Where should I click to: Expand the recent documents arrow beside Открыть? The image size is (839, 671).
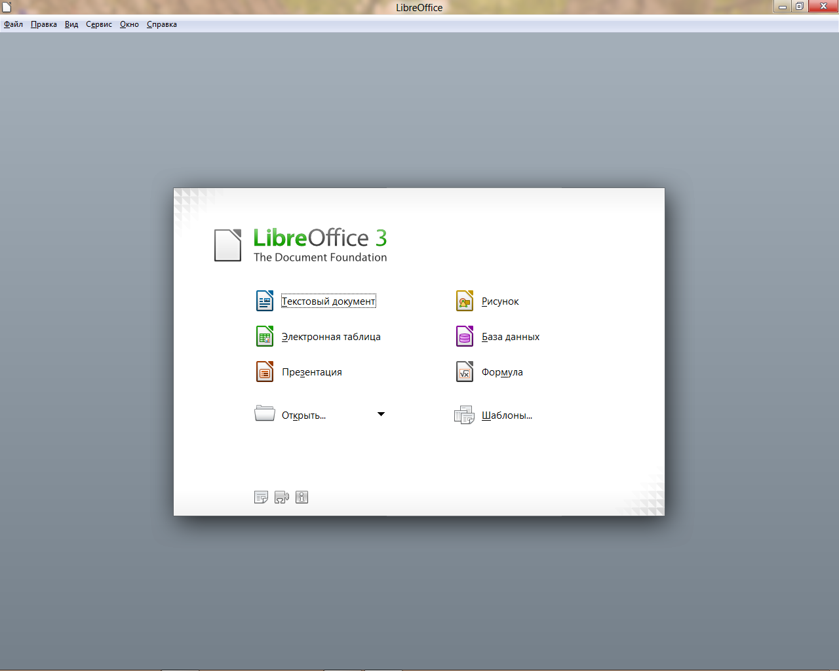381,414
